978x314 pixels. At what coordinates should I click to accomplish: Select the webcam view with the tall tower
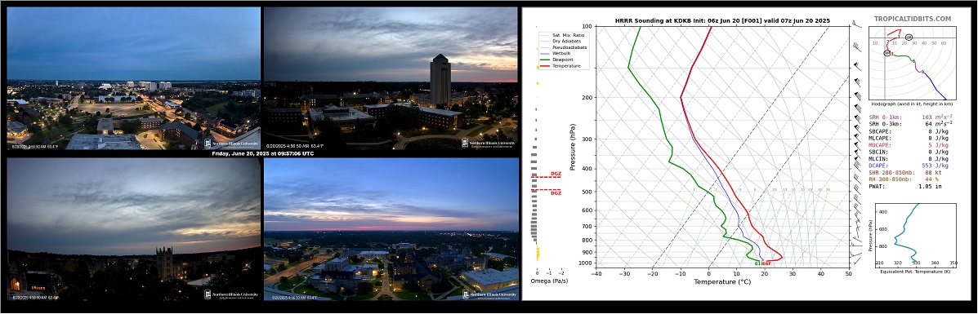391,78
